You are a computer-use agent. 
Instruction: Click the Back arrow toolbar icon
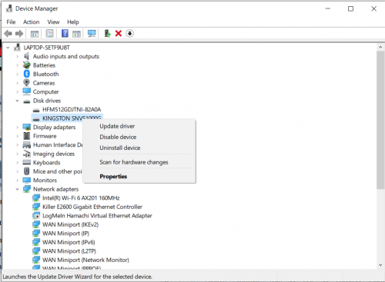[8, 34]
